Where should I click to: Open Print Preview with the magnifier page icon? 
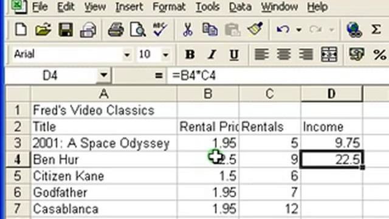(138, 30)
